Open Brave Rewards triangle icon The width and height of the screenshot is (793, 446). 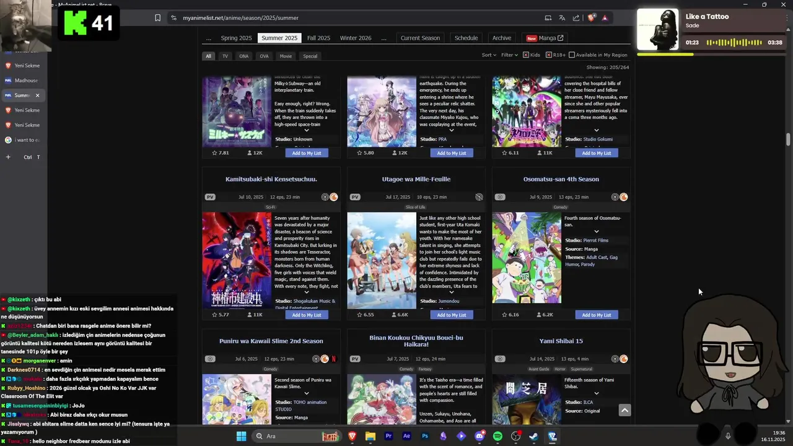pos(605,18)
